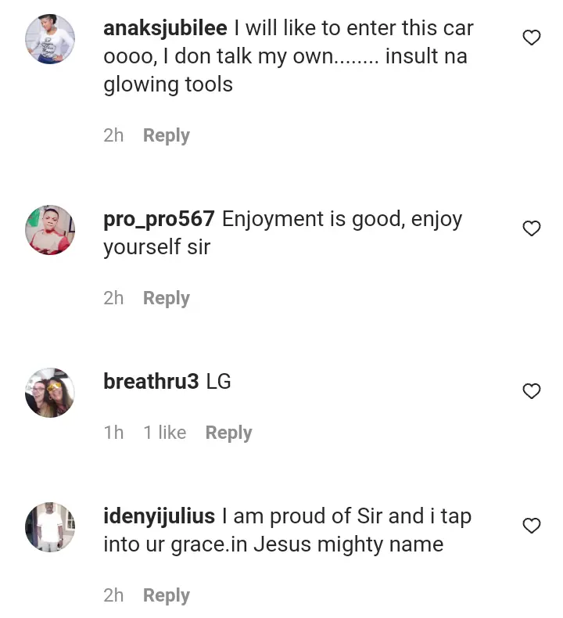Open pro_pro567's avatar
Image resolution: width=563 pixels, height=618 pixels.
coord(50,230)
